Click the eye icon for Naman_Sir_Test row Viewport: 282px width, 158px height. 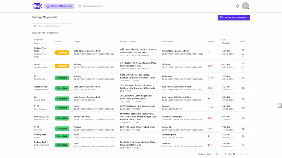point(243,118)
